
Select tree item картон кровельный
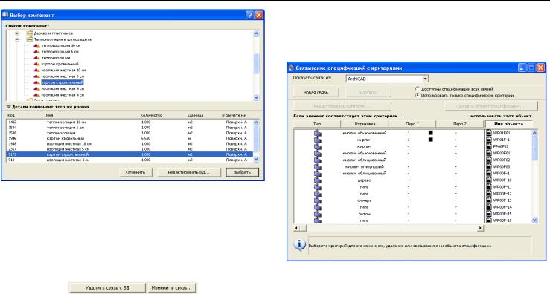tap(60, 64)
